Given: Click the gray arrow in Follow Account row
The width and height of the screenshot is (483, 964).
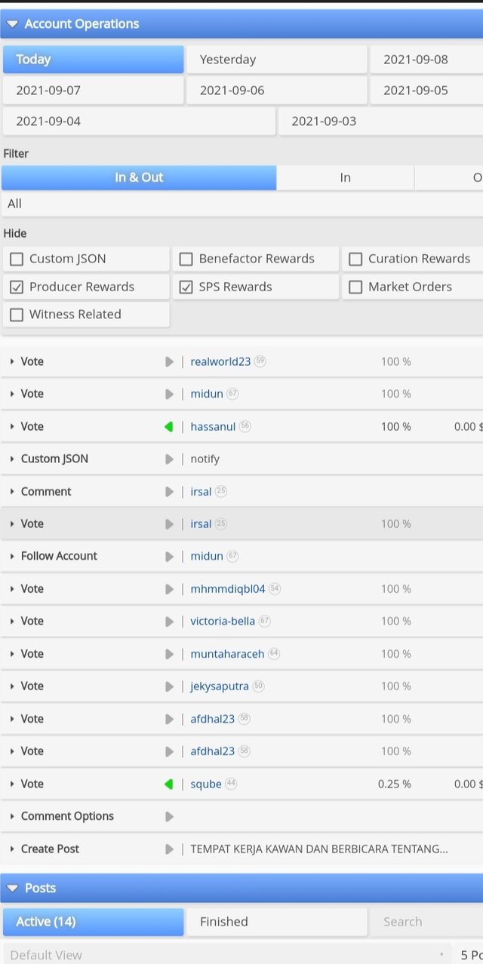Looking at the screenshot, I should tap(169, 557).
